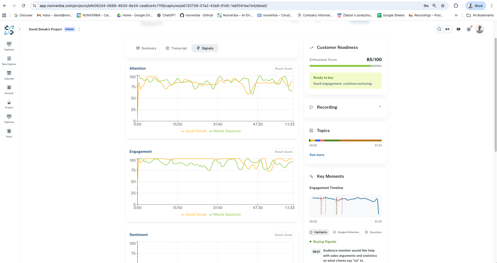497x263 pixels.
Task: Click See more under Topics
Action: [x=317, y=155]
